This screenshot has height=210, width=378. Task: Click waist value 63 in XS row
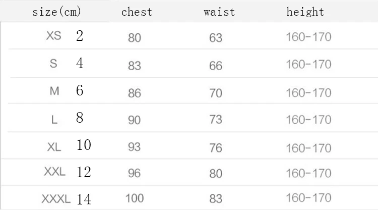(215, 38)
